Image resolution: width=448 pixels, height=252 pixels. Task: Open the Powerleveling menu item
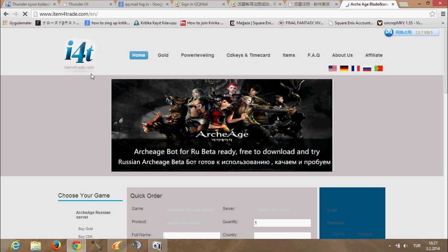(197, 55)
